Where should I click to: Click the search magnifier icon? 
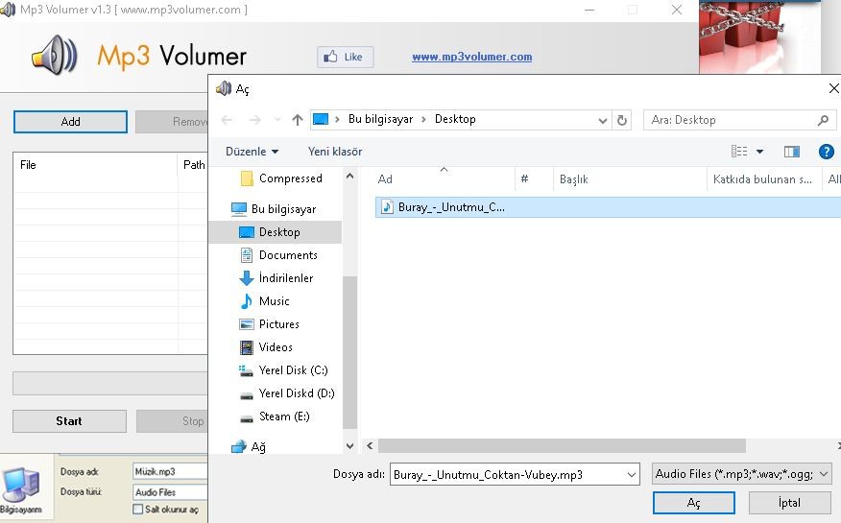pyautogui.click(x=823, y=120)
